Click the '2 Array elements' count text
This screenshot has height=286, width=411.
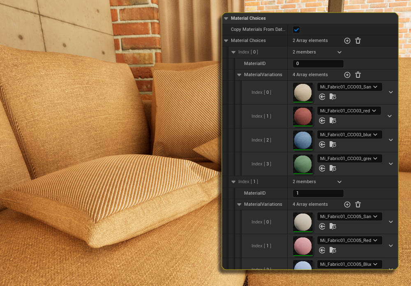point(310,41)
